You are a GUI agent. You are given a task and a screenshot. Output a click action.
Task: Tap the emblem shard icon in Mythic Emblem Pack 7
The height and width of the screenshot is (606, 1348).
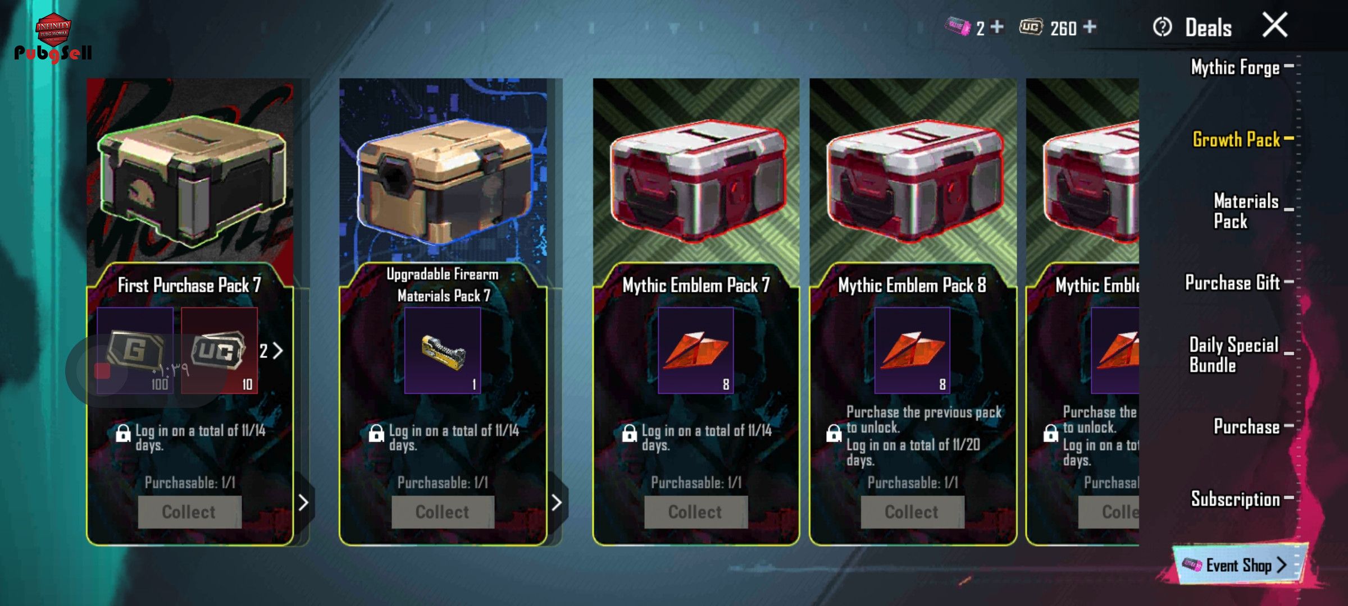pos(696,350)
